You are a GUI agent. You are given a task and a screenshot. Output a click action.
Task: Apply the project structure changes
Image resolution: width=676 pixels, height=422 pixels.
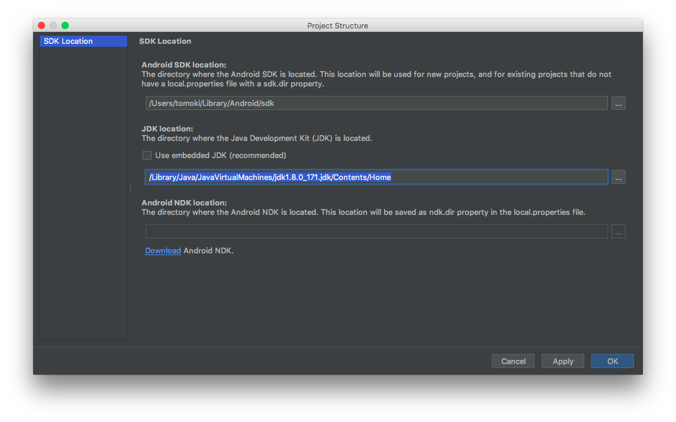pos(562,361)
